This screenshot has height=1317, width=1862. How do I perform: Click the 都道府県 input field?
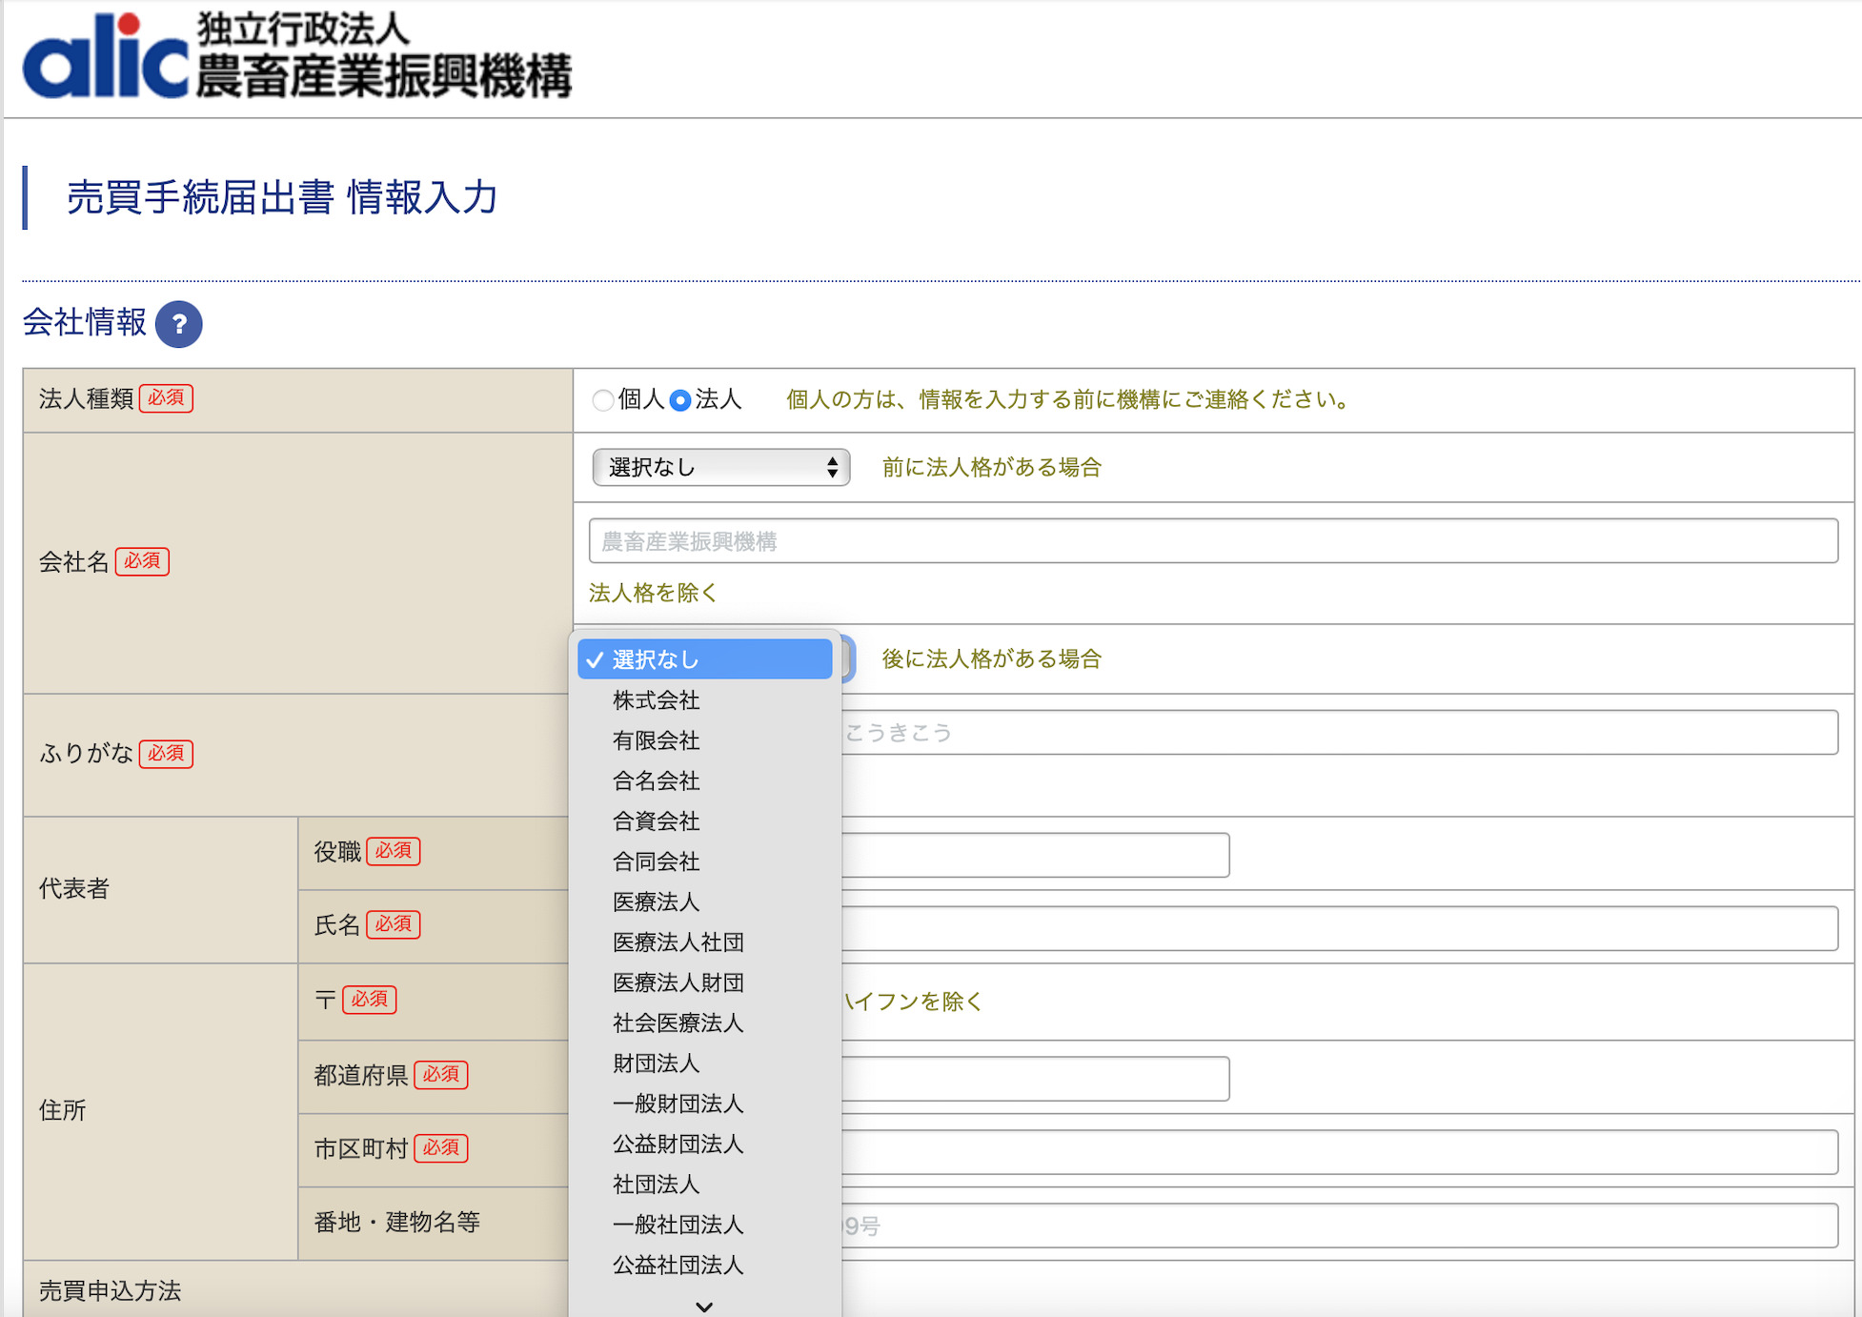click(x=1035, y=1079)
